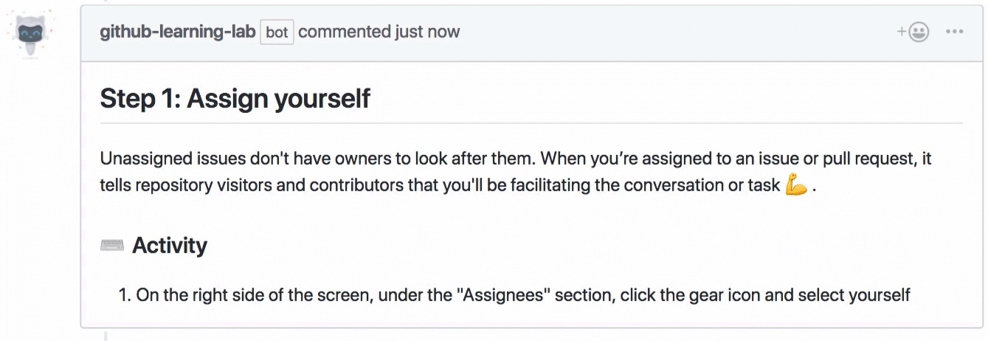The image size is (988, 341).
Task: Open the three-dot comment options menu
Action: coord(955,32)
